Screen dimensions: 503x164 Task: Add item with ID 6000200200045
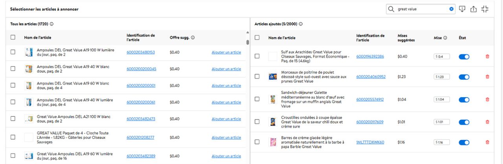[226, 69]
